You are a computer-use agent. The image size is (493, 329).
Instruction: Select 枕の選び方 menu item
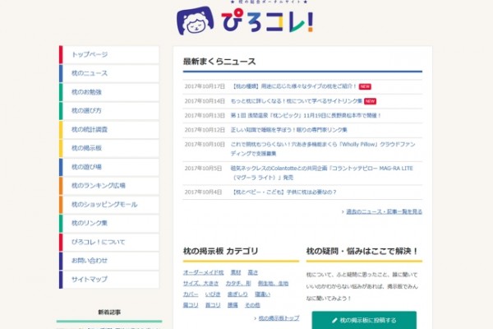109,111
